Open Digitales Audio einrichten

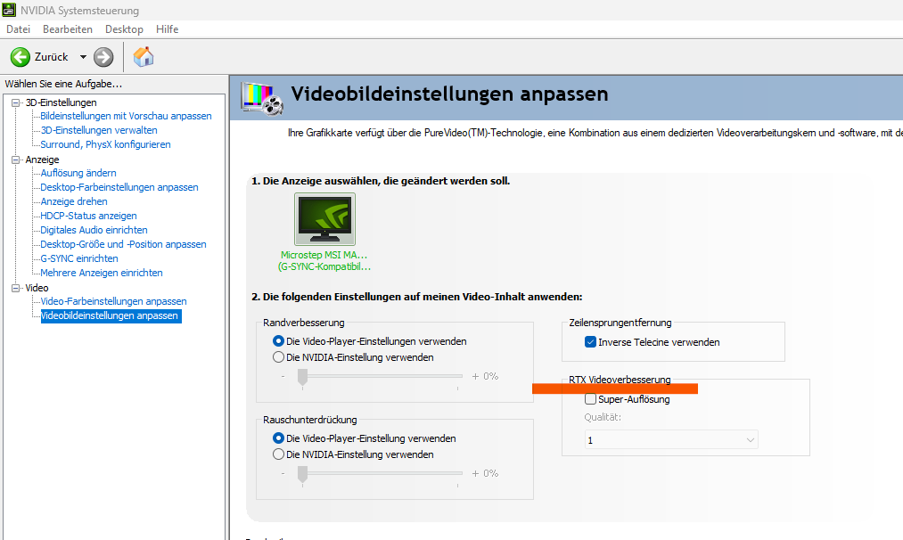tap(94, 230)
